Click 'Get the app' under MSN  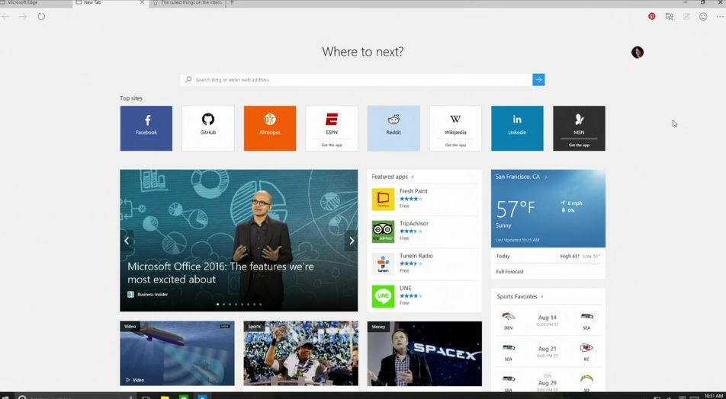(x=580, y=145)
